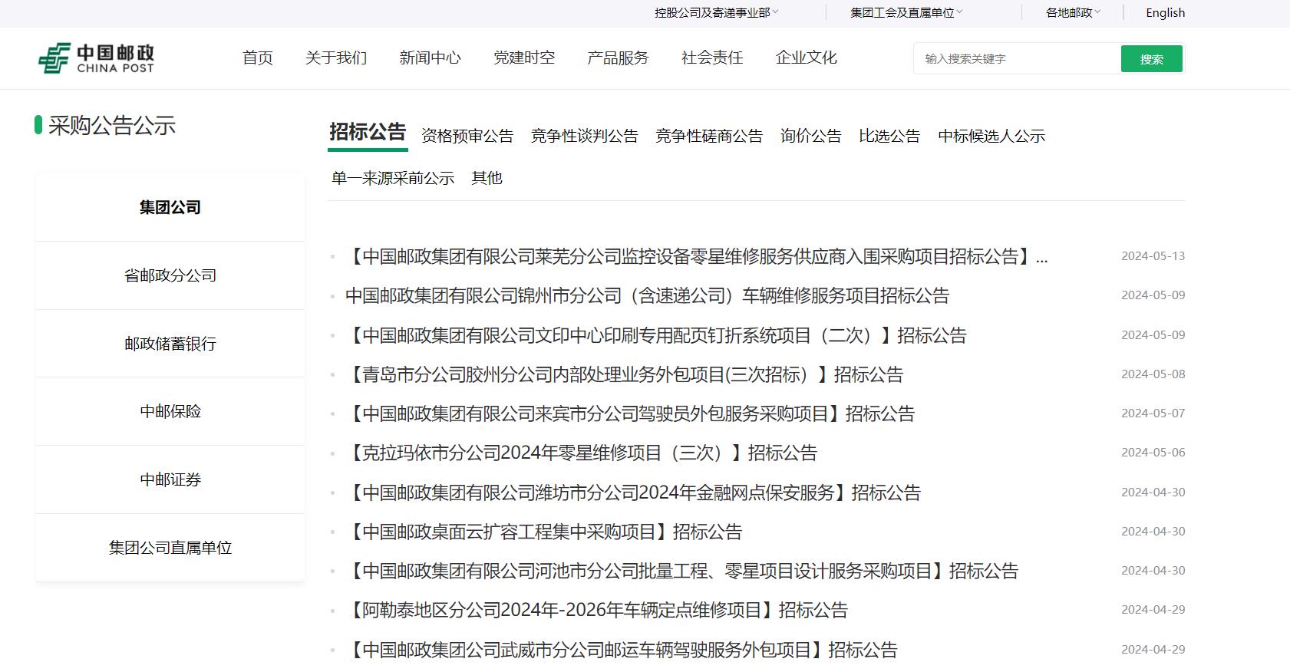Select the 资格预审公告 tab

tap(467, 136)
